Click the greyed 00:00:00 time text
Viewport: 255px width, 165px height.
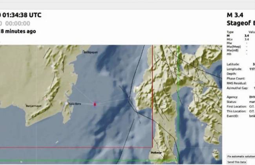click(x=18, y=24)
